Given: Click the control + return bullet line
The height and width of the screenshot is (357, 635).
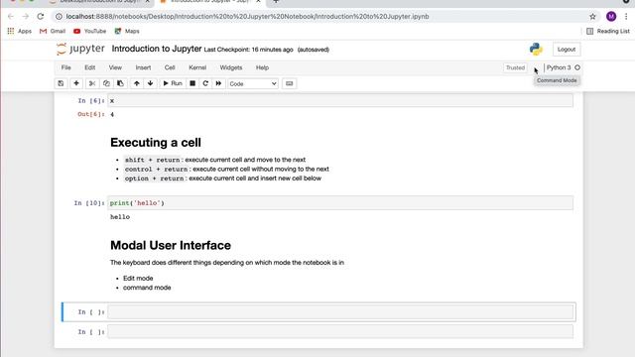Looking at the screenshot, I should [227, 170].
